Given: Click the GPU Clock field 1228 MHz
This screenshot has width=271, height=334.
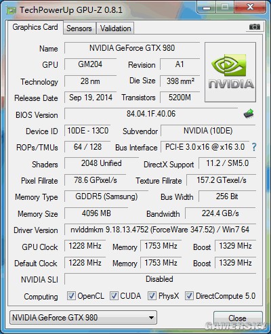Looking at the screenshot, I should tap(85, 246).
